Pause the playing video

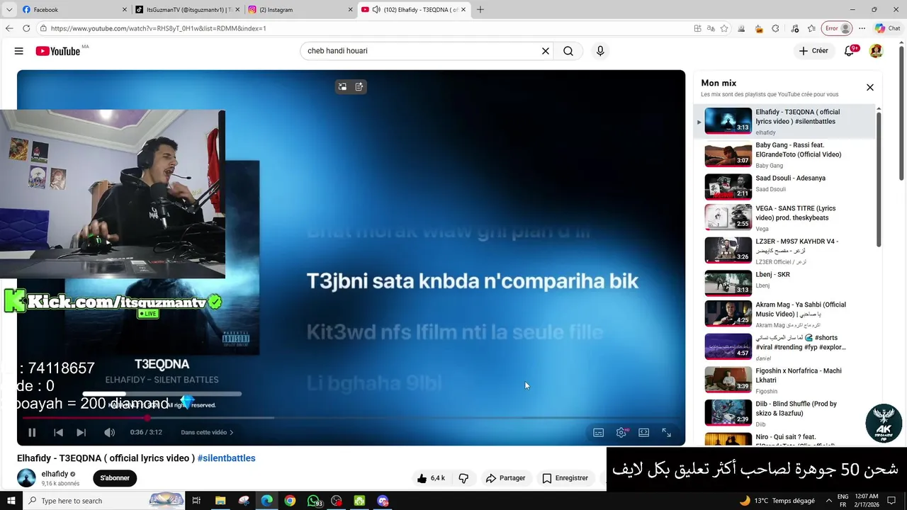pyautogui.click(x=32, y=432)
